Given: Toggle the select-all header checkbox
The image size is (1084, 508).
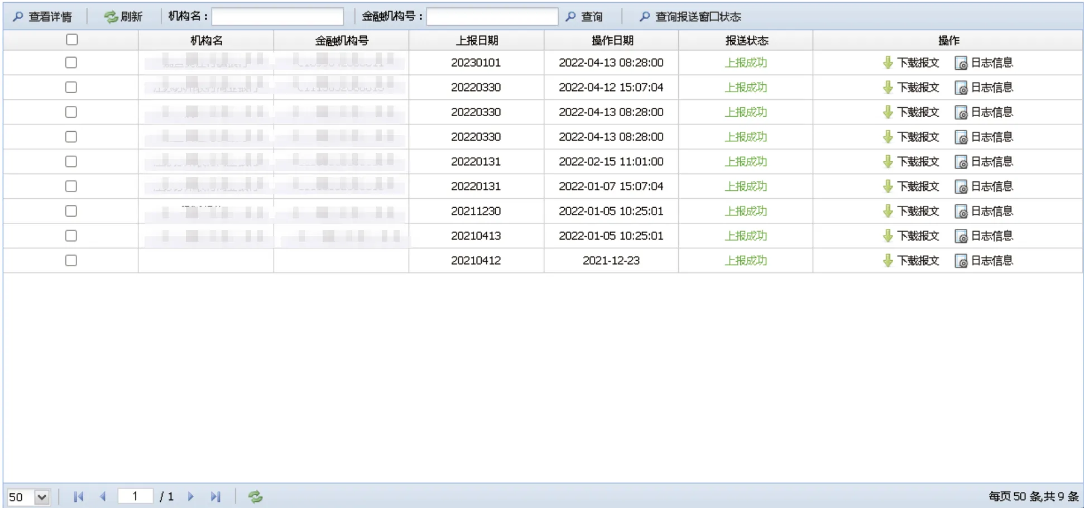Looking at the screenshot, I should point(71,40).
